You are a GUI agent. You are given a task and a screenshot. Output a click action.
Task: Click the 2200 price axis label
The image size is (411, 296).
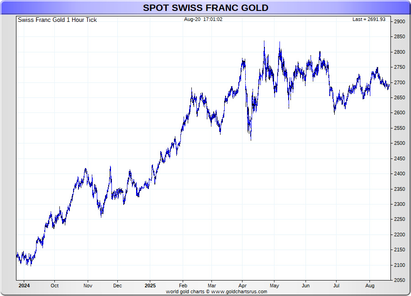400,235
